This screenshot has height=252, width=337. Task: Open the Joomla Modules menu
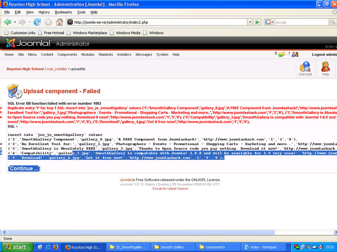tap(88, 54)
